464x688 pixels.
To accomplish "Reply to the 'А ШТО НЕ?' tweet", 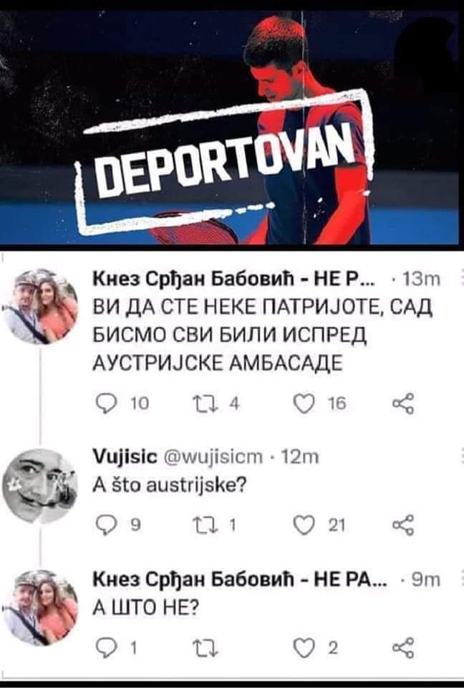I will click(x=104, y=648).
